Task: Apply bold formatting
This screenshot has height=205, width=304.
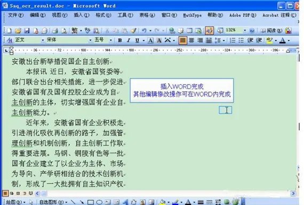Action: tap(120, 41)
